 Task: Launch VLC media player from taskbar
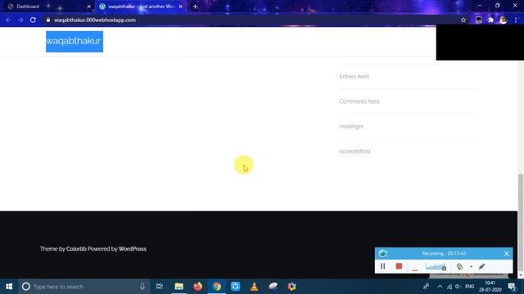click(255, 287)
